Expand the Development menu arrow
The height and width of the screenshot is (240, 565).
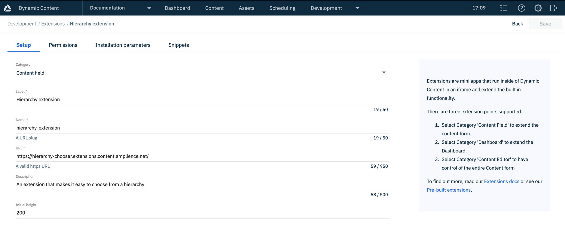click(357, 8)
